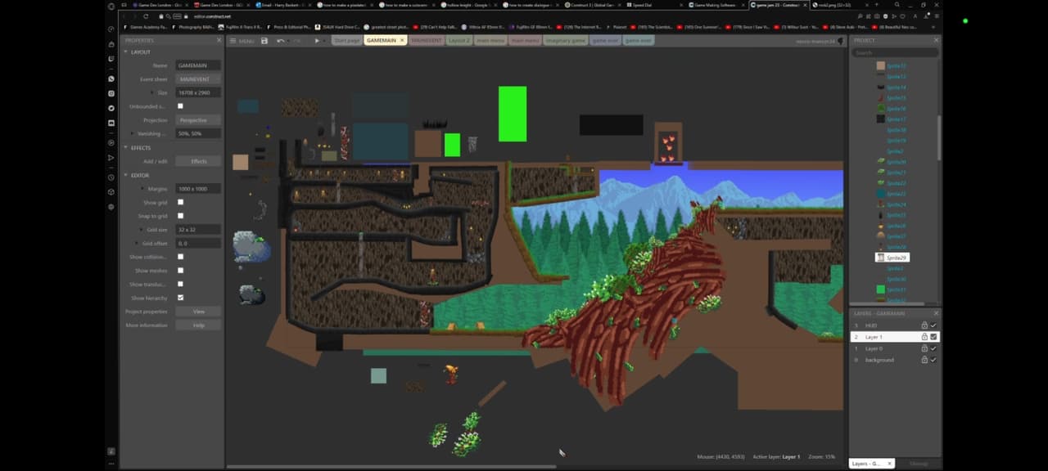The width and height of the screenshot is (1048, 471).
Task: Open the Projection dropdown set to Perspective
Action: click(198, 120)
